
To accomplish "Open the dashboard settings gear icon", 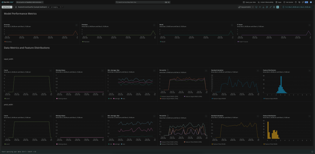I will (x=274, y=7).
